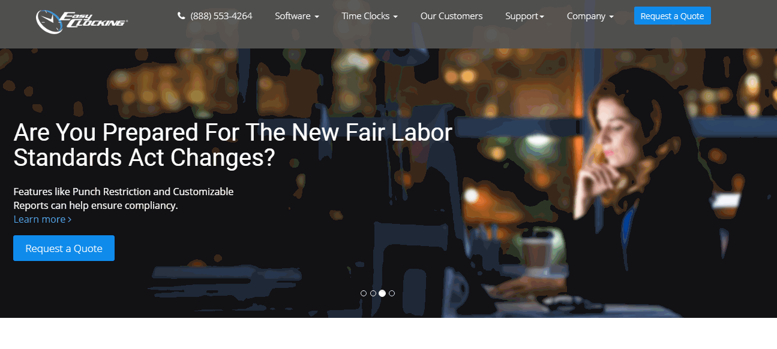
Task: Select the first carousel slide dot
Action: pos(364,293)
